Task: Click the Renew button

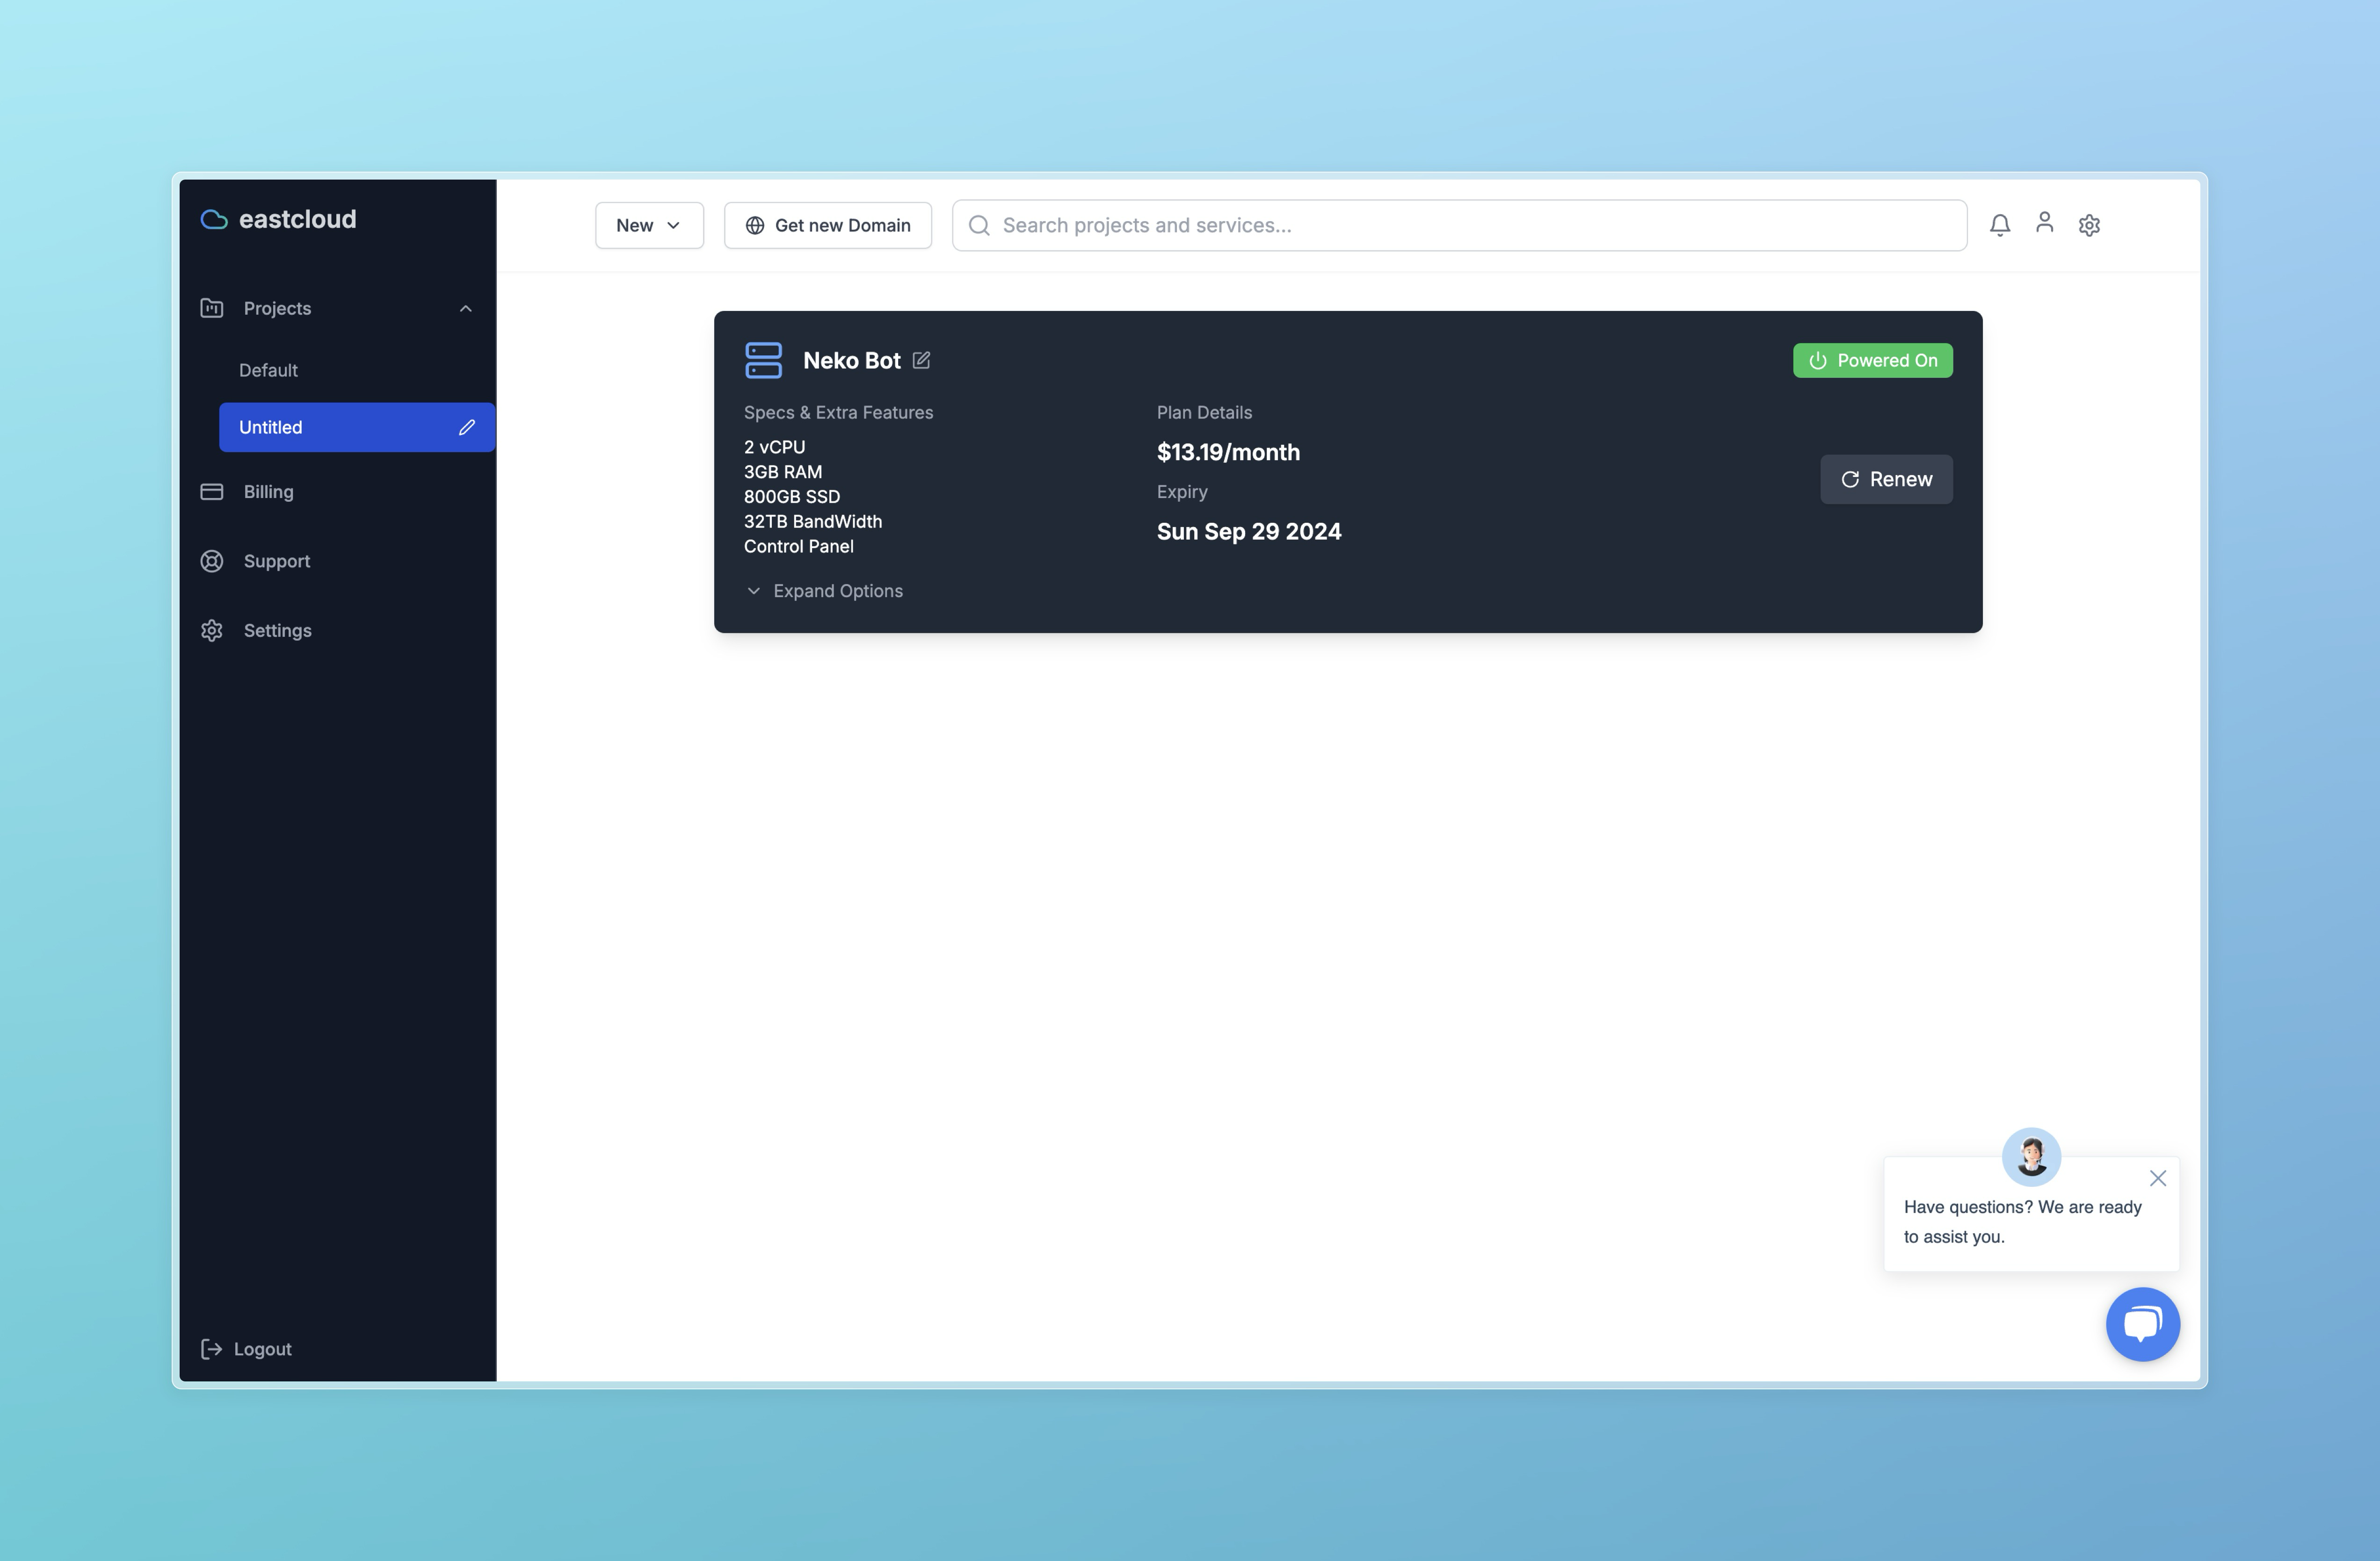Action: click(1885, 479)
